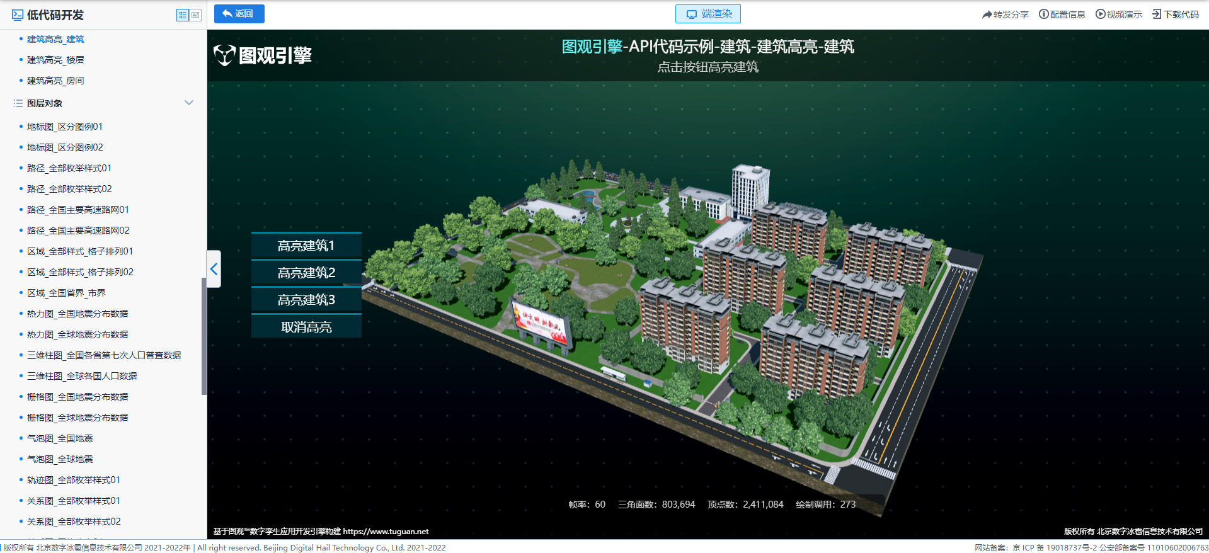The width and height of the screenshot is (1209, 553).
Task: Open 建筑高亮_楼层 example
Action: coord(55,60)
